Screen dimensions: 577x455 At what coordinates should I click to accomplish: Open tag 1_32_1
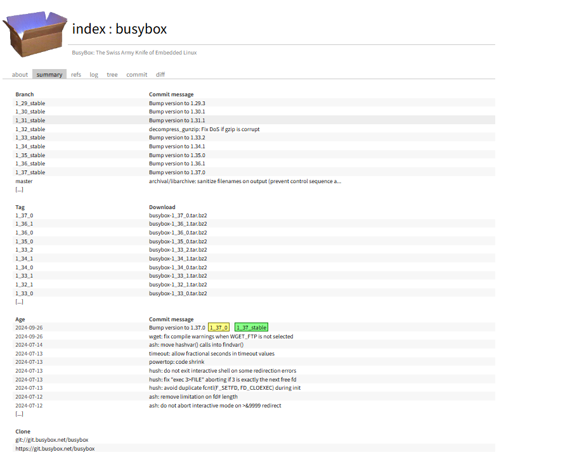pyautogui.click(x=24, y=285)
